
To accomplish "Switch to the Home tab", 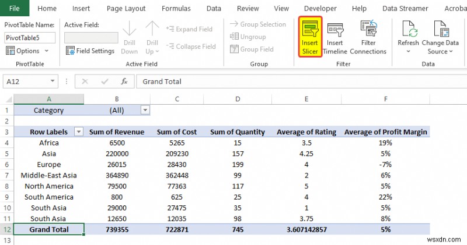I will [47, 8].
